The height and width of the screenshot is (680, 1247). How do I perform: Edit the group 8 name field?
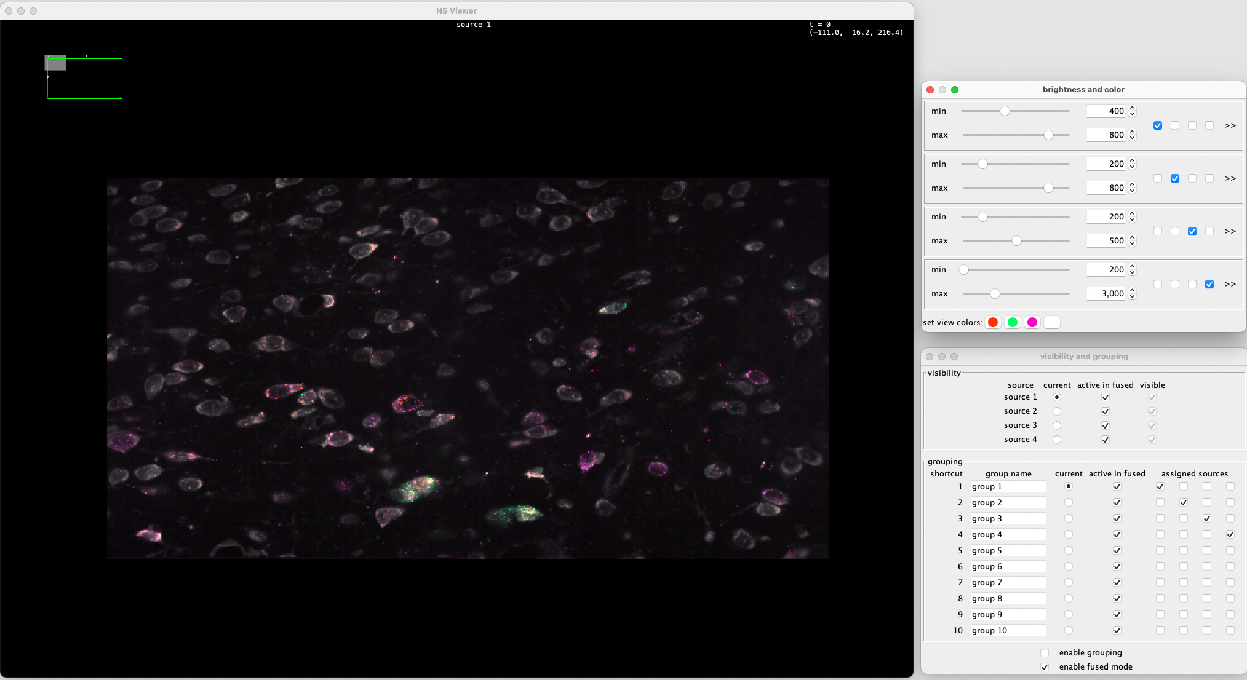tap(1009, 599)
